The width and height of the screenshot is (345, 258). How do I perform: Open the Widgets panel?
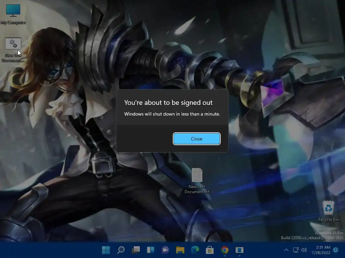pyautogui.click(x=151, y=250)
